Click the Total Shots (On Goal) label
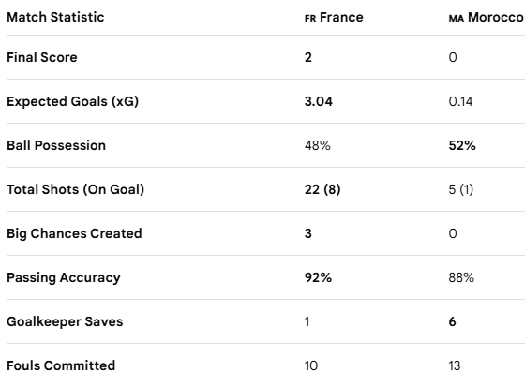The width and height of the screenshot is (525, 387). pos(75,189)
